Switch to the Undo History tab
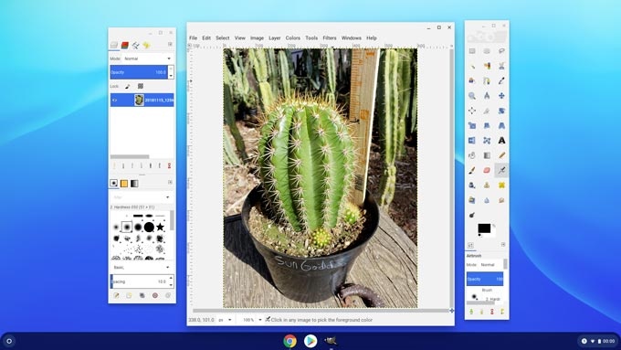Viewport: 621px width, 350px height. point(146,45)
